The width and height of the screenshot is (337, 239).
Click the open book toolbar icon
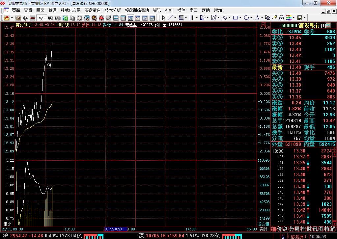pos(79,18)
